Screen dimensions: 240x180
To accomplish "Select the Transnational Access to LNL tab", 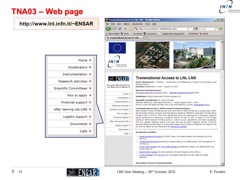I will pos(124,38).
